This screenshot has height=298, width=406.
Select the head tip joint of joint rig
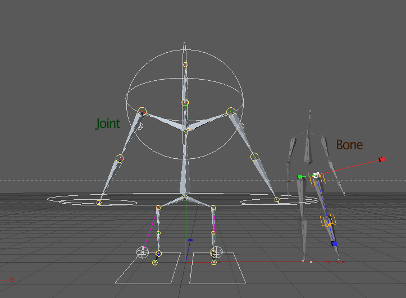point(185,65)
